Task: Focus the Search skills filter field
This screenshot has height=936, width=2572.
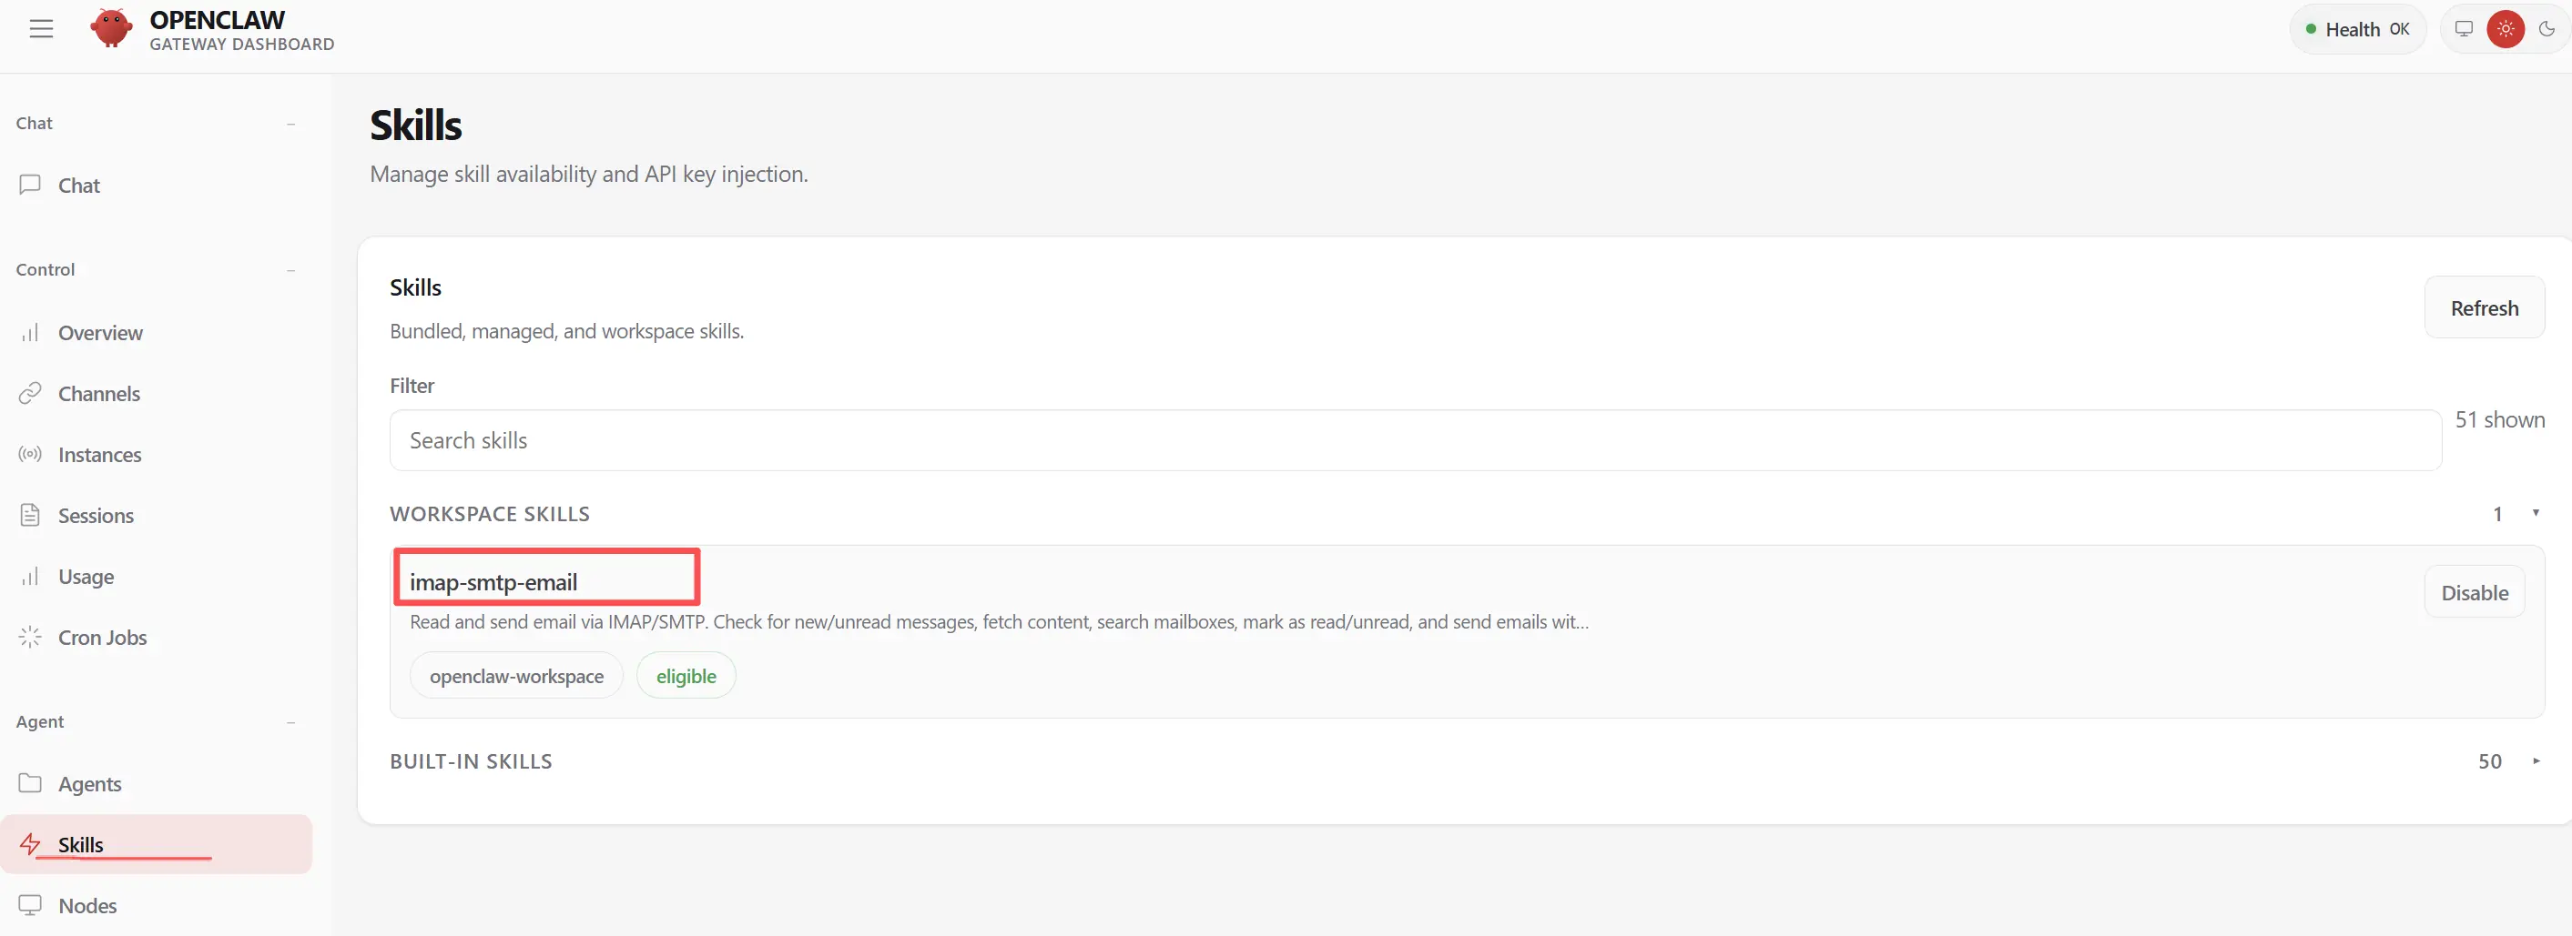Action: (x=1414, y=441)
